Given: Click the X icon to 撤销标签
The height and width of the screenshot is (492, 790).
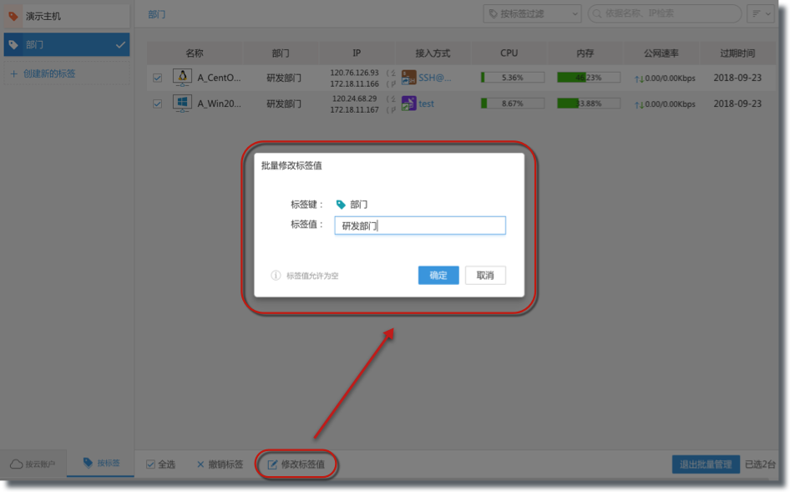Looking at the screenshot, I should tap(200, 464).
